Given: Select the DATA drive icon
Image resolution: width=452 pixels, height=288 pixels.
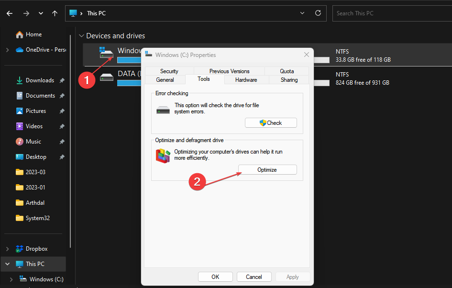Looking at the screenshot, I should point(106,77).
